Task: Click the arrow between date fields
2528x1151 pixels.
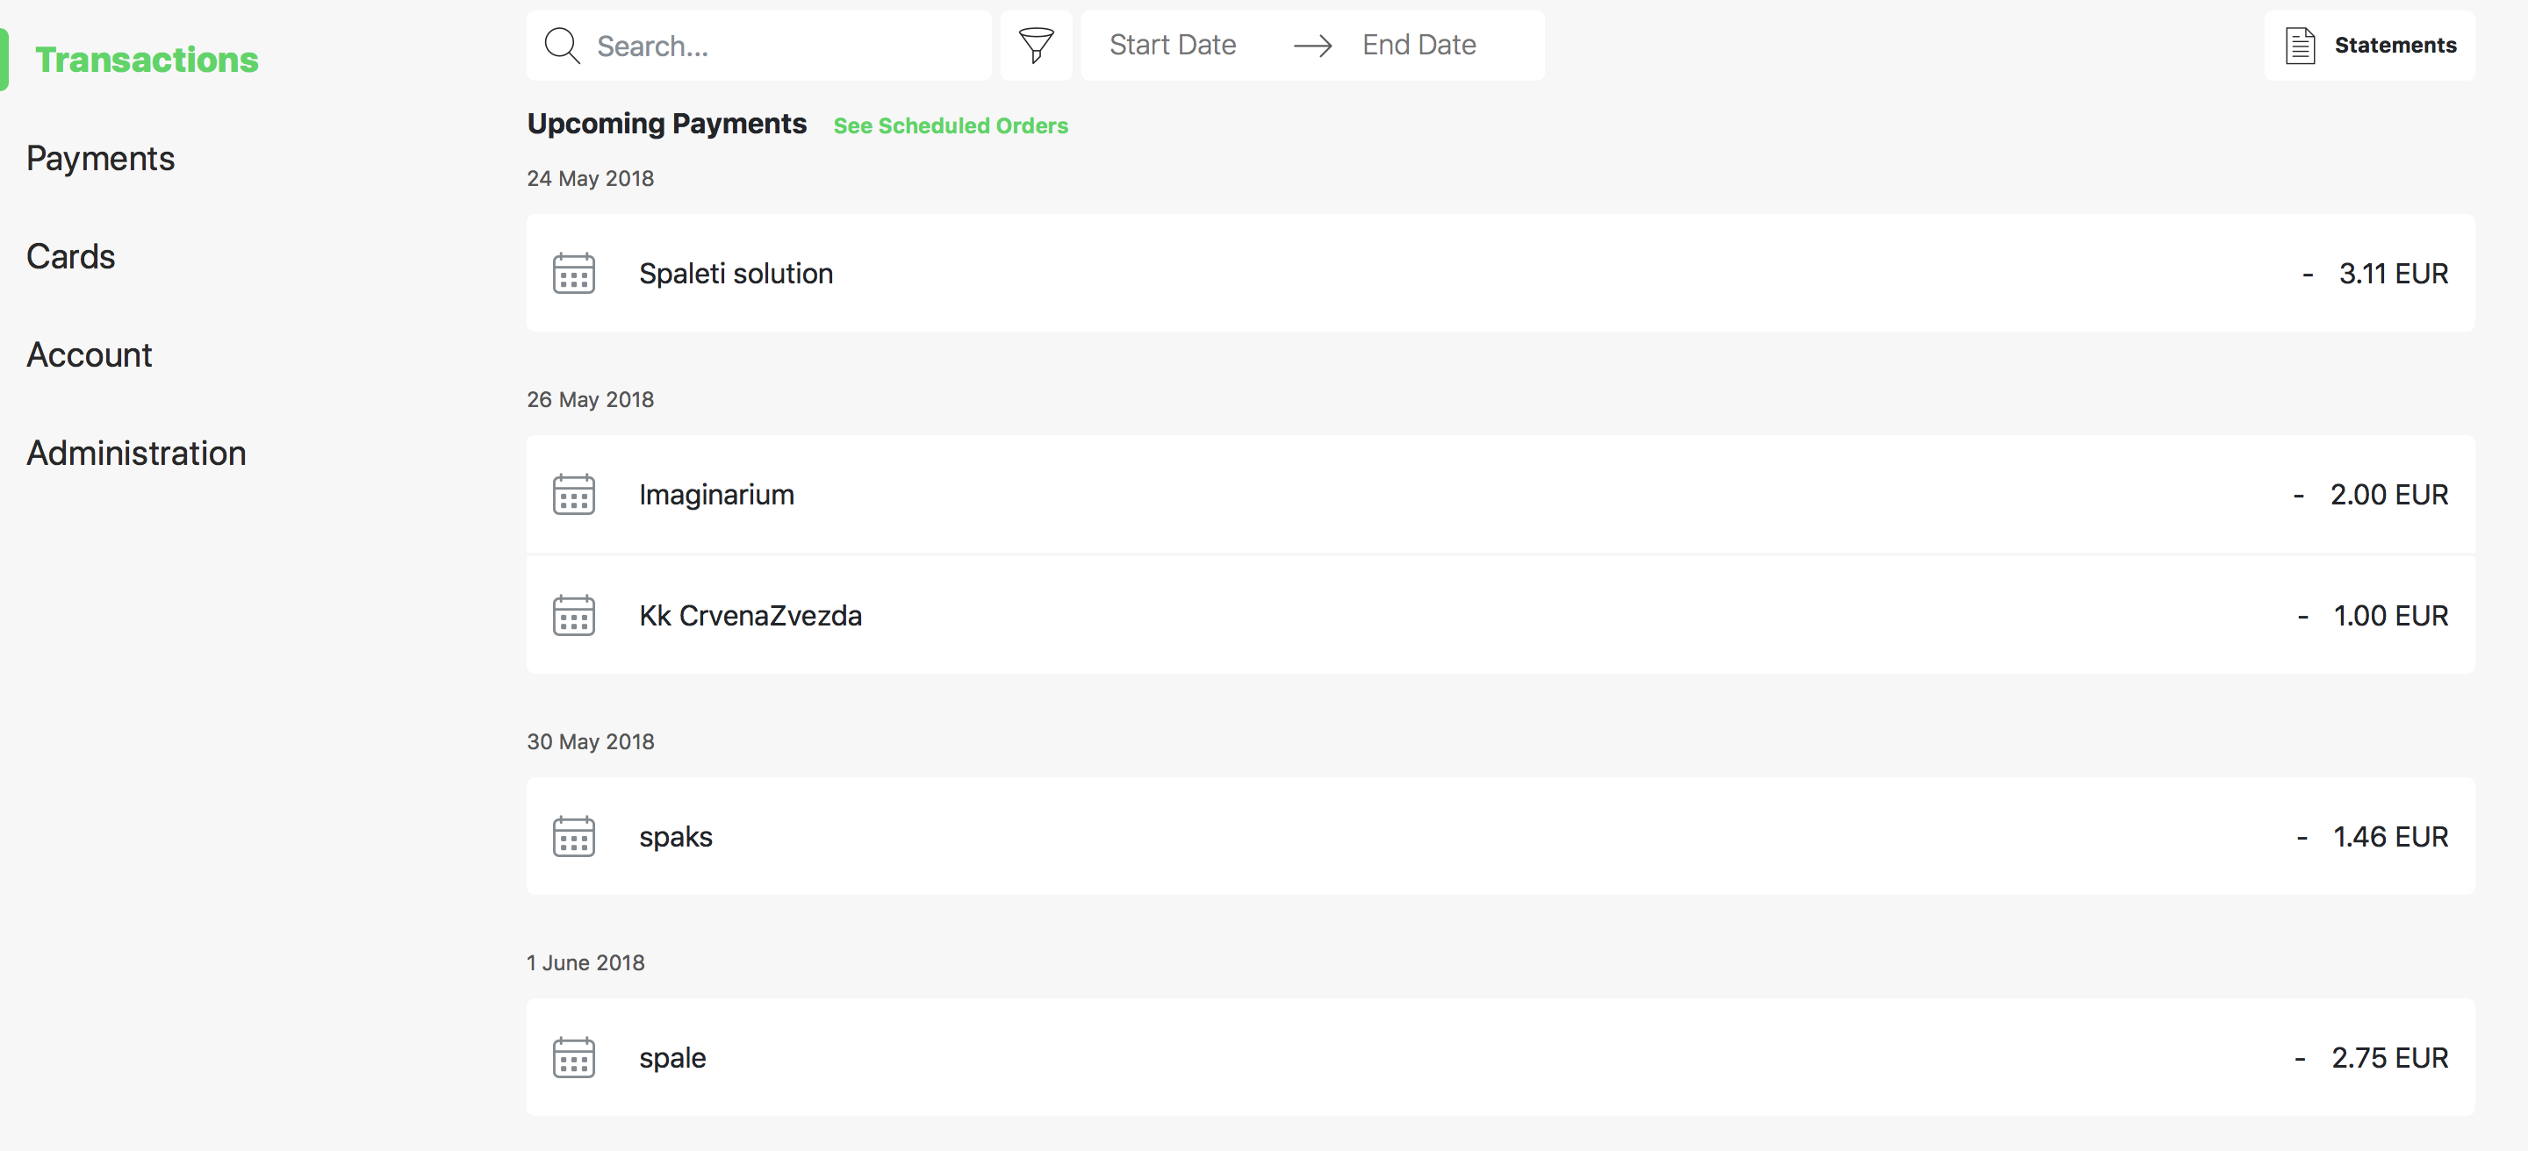Action: click(x=1312, y=45)
